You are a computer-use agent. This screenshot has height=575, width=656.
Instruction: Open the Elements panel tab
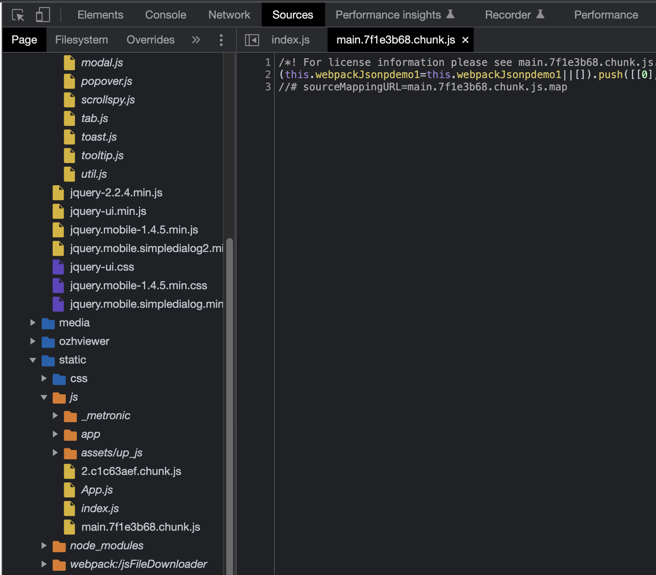(100, 15)
